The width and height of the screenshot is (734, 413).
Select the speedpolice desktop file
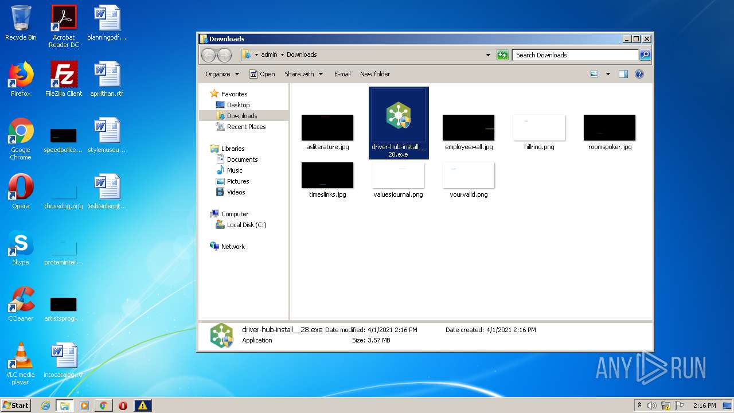[x=64, y=141]
